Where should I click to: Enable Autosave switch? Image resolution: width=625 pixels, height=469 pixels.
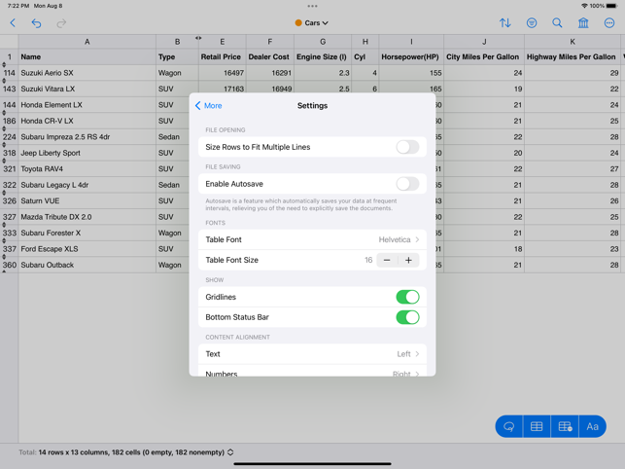click(x=407, y=184)
